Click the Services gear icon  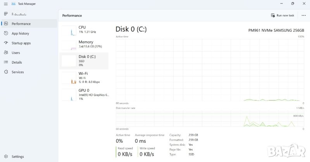6,72
